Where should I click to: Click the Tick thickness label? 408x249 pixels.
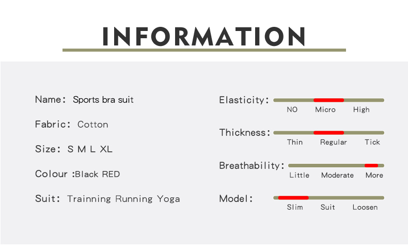(x=372, y=142)
